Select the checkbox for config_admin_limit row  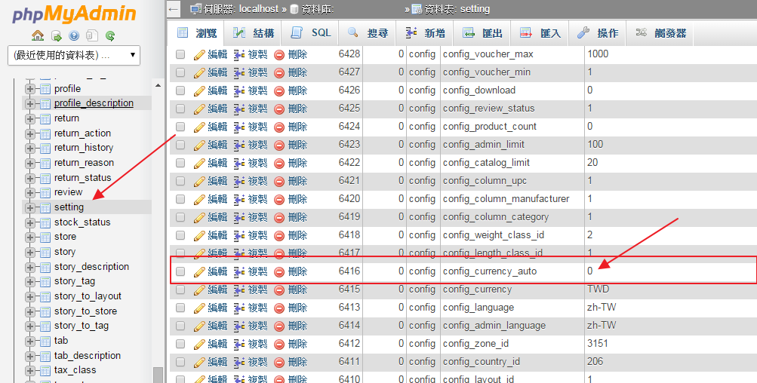pyautogui.click(x=180, y=145)
